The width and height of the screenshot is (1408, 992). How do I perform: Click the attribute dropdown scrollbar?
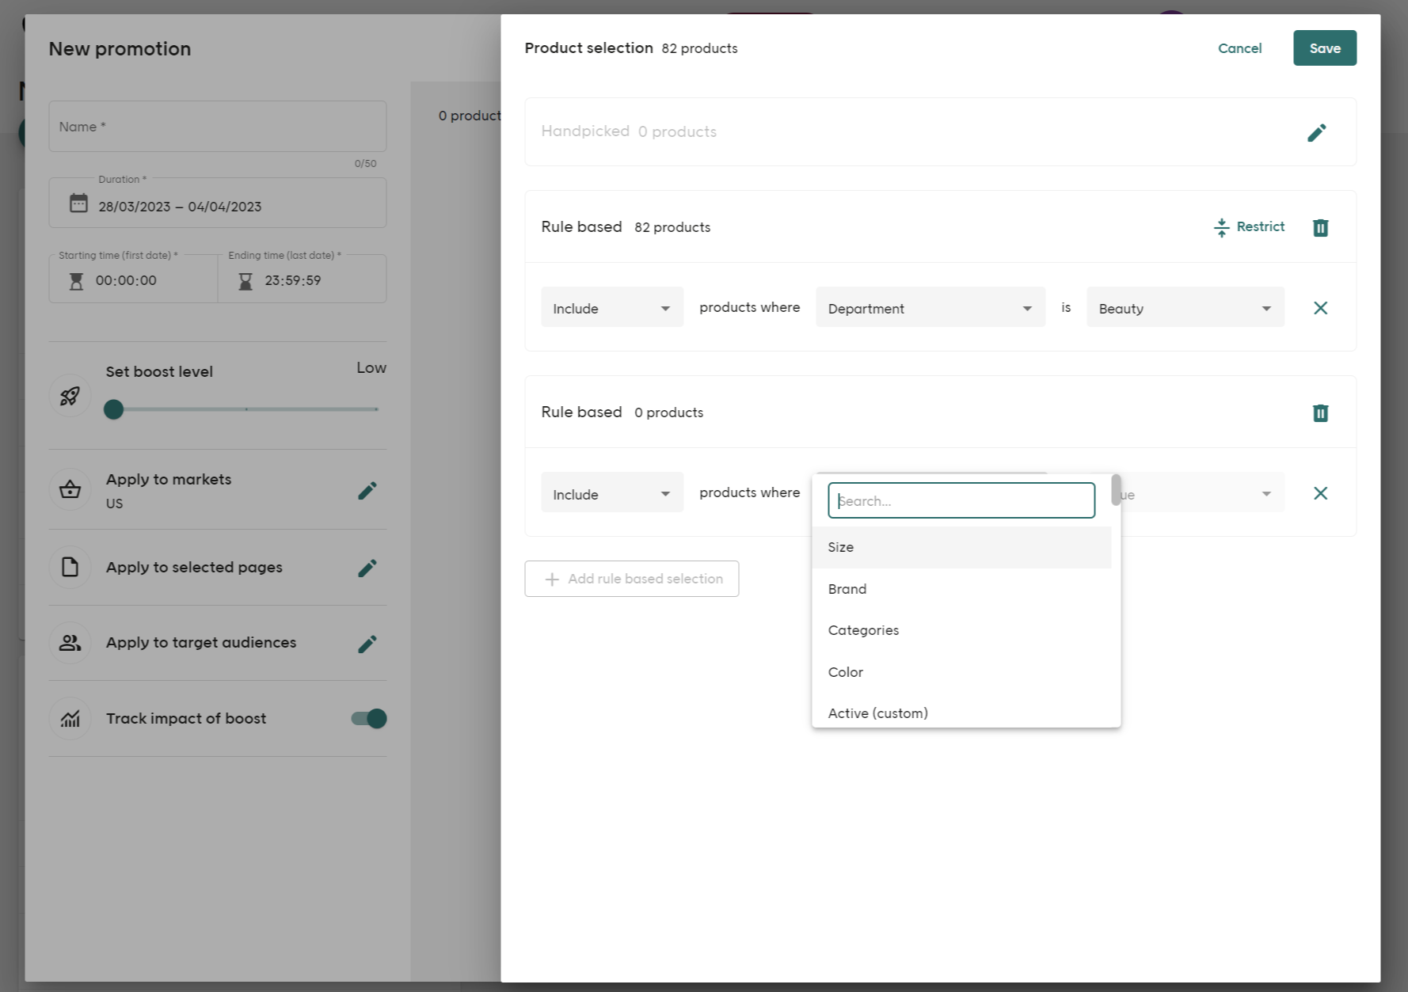coord(1116,489)
